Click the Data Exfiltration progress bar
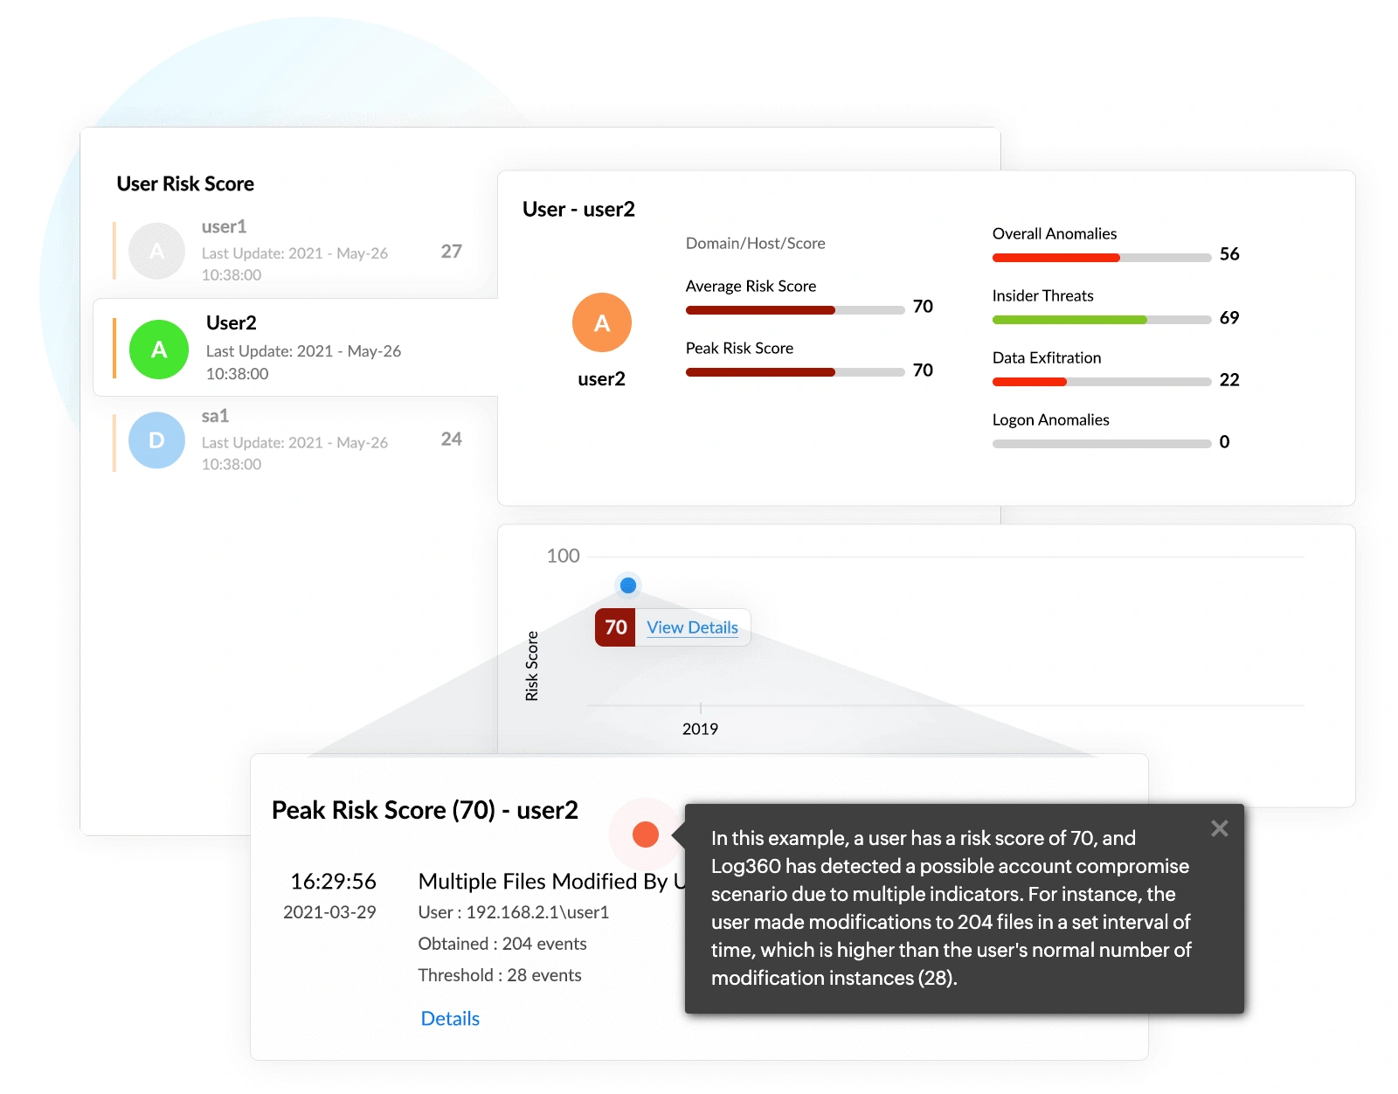1398x1094 pixels. [x=1102, y=382]
